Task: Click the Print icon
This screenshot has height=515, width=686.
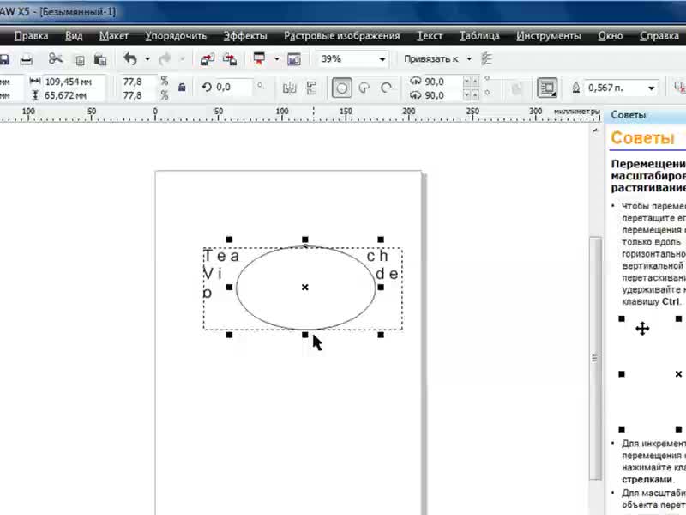Action: coord(27,59)
